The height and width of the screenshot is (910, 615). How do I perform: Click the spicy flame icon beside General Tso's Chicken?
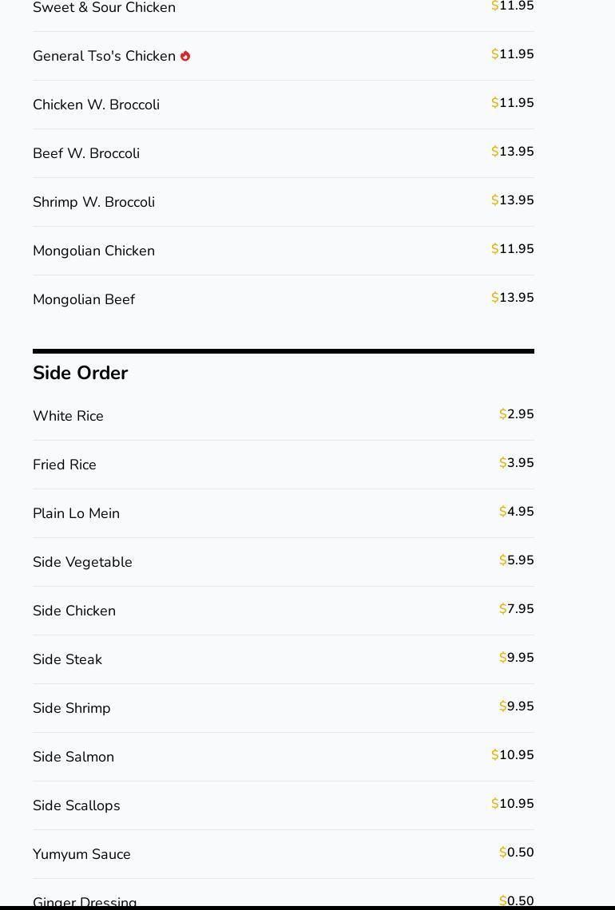tap(185, 56)
